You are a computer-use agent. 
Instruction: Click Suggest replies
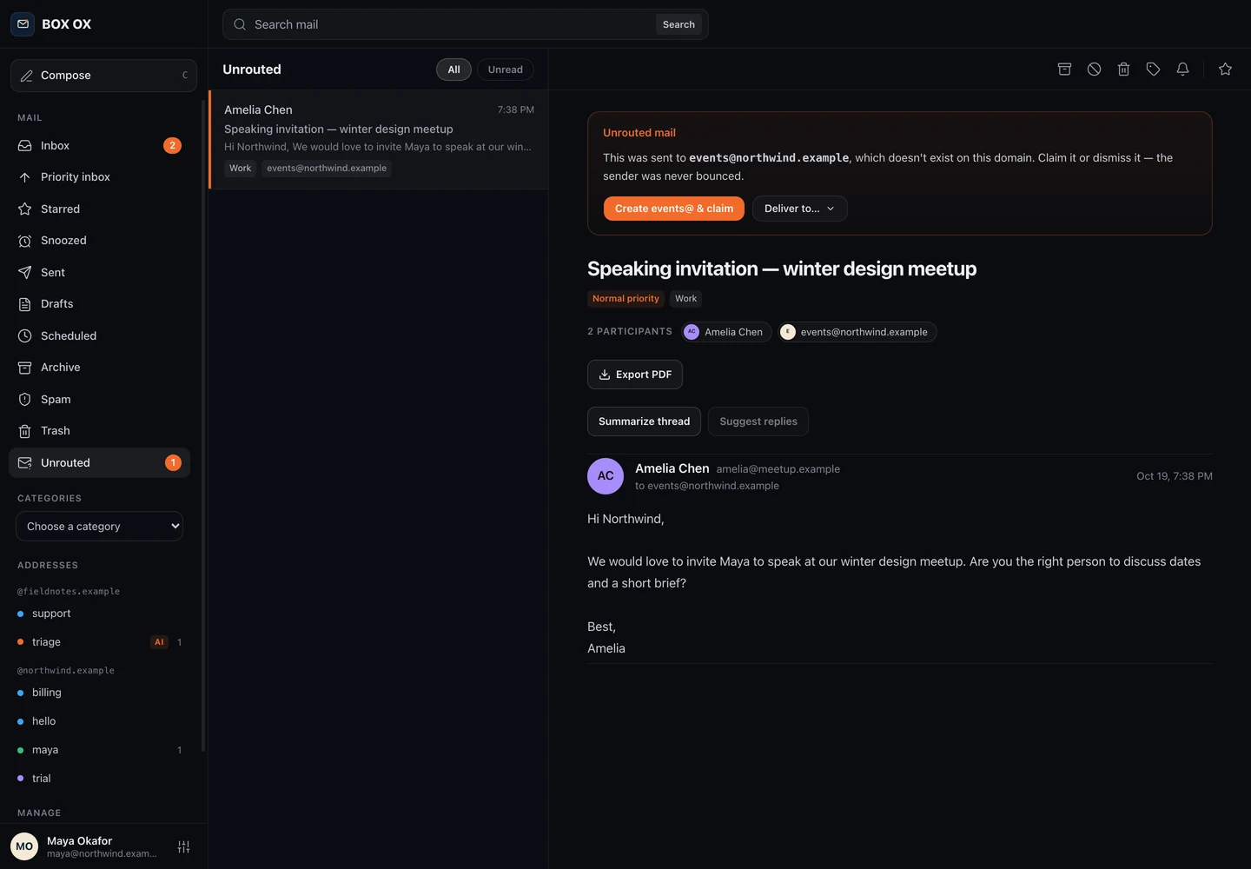(x=758, y=421)
